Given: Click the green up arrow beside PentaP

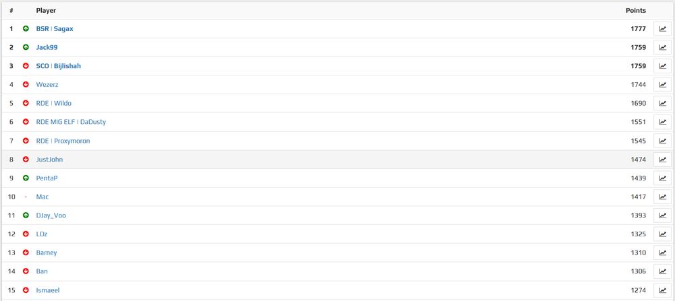Looking at the screenshot, I should (x=26, y=178).
